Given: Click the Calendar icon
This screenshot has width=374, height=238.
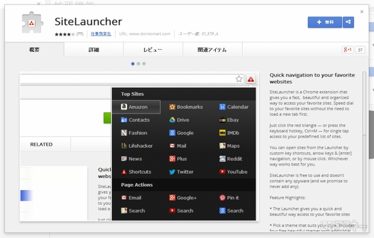Looking at the screenshot, I should [223, 107].
